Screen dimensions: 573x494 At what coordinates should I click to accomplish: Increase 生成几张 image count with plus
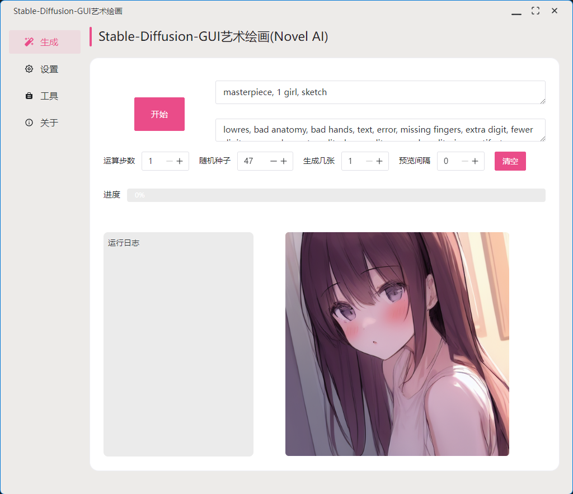[379, 161]
